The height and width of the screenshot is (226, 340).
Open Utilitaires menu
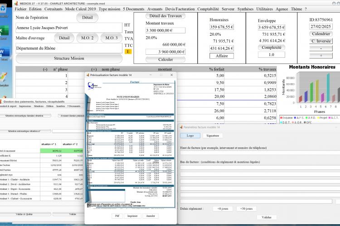[265, 9]
